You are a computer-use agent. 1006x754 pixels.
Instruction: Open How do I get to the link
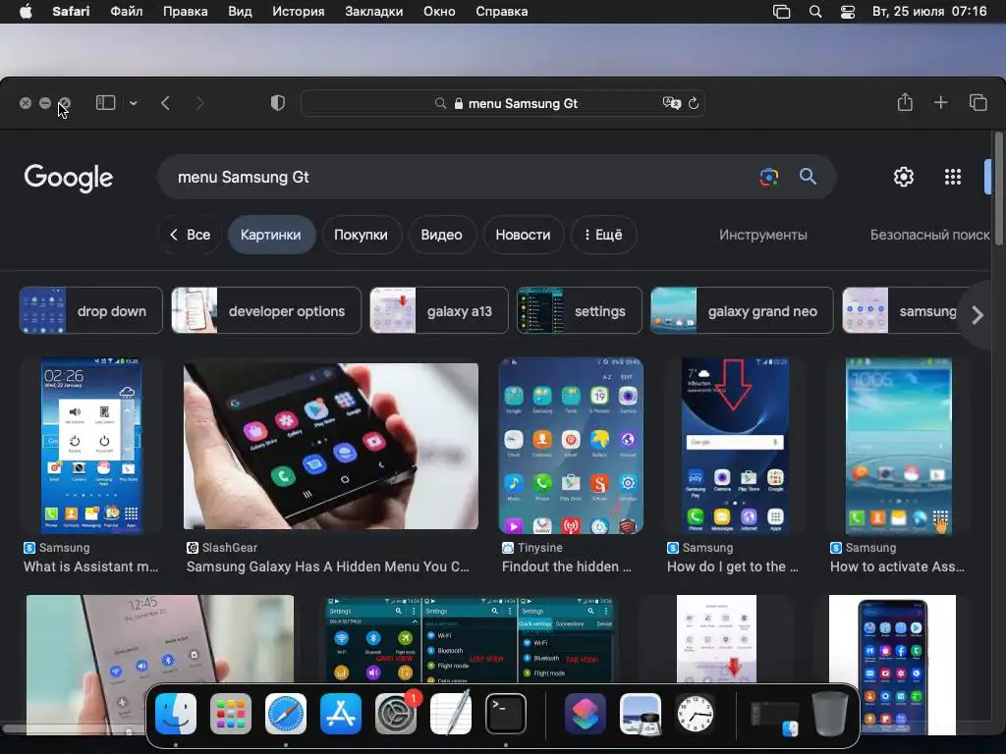(x=733, y=566)
